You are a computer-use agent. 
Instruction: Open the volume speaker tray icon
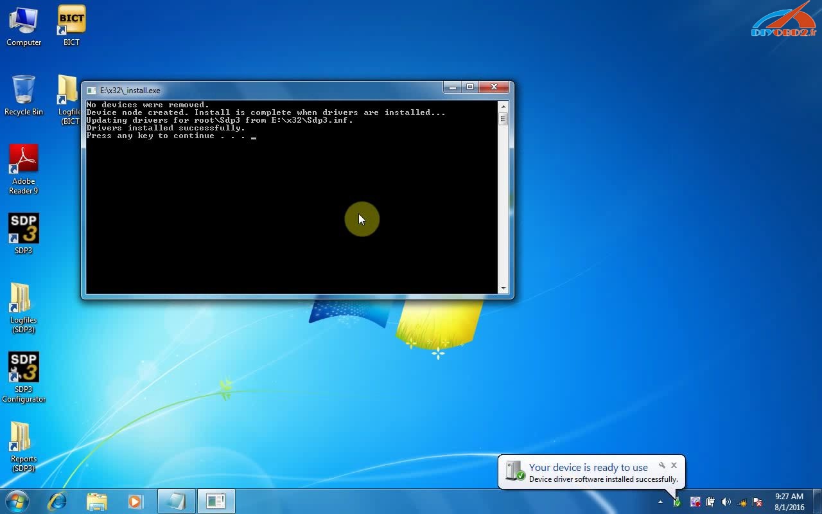point(726,502)
